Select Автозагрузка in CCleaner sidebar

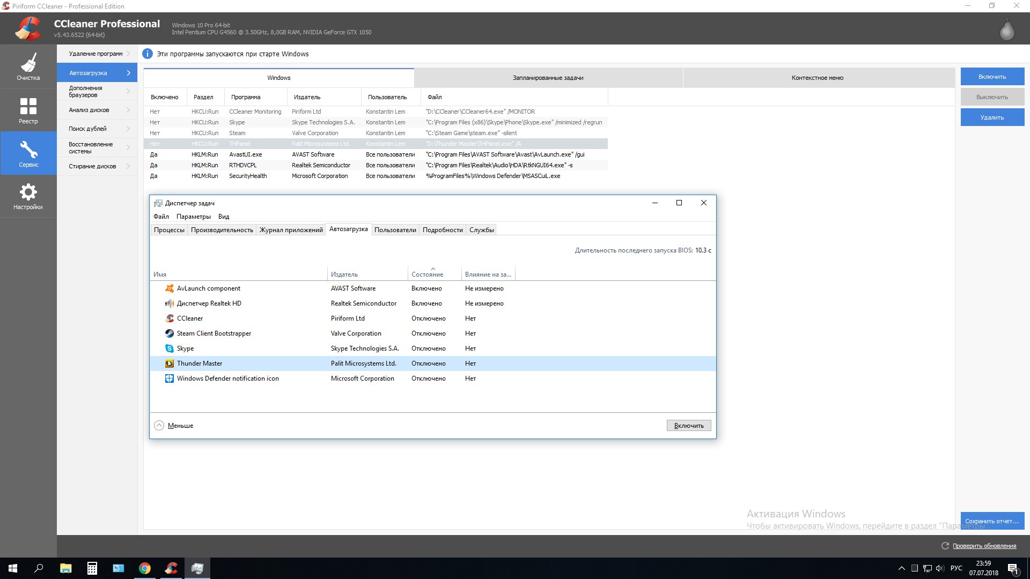click(x=97, y=73)
